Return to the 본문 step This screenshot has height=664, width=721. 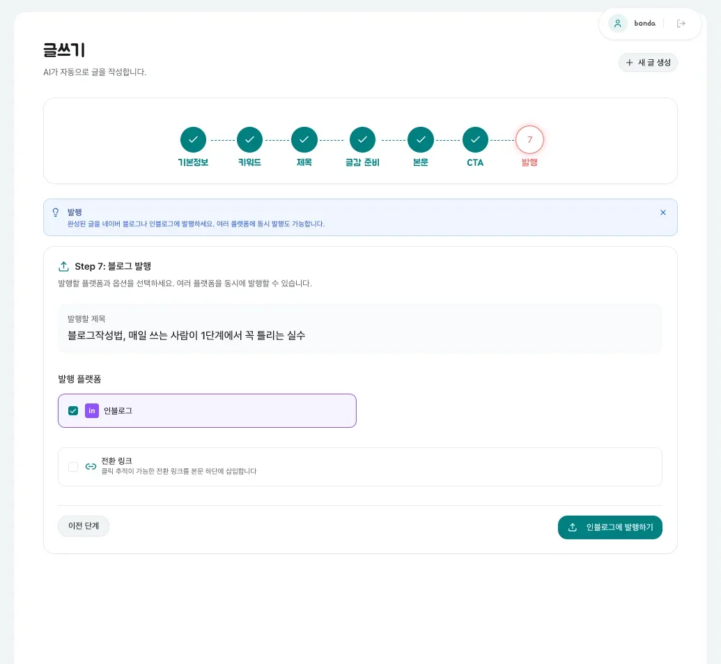pos(420,139)
